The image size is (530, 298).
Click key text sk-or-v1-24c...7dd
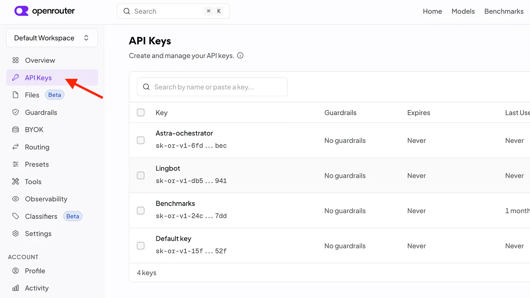tap(191, 216)
